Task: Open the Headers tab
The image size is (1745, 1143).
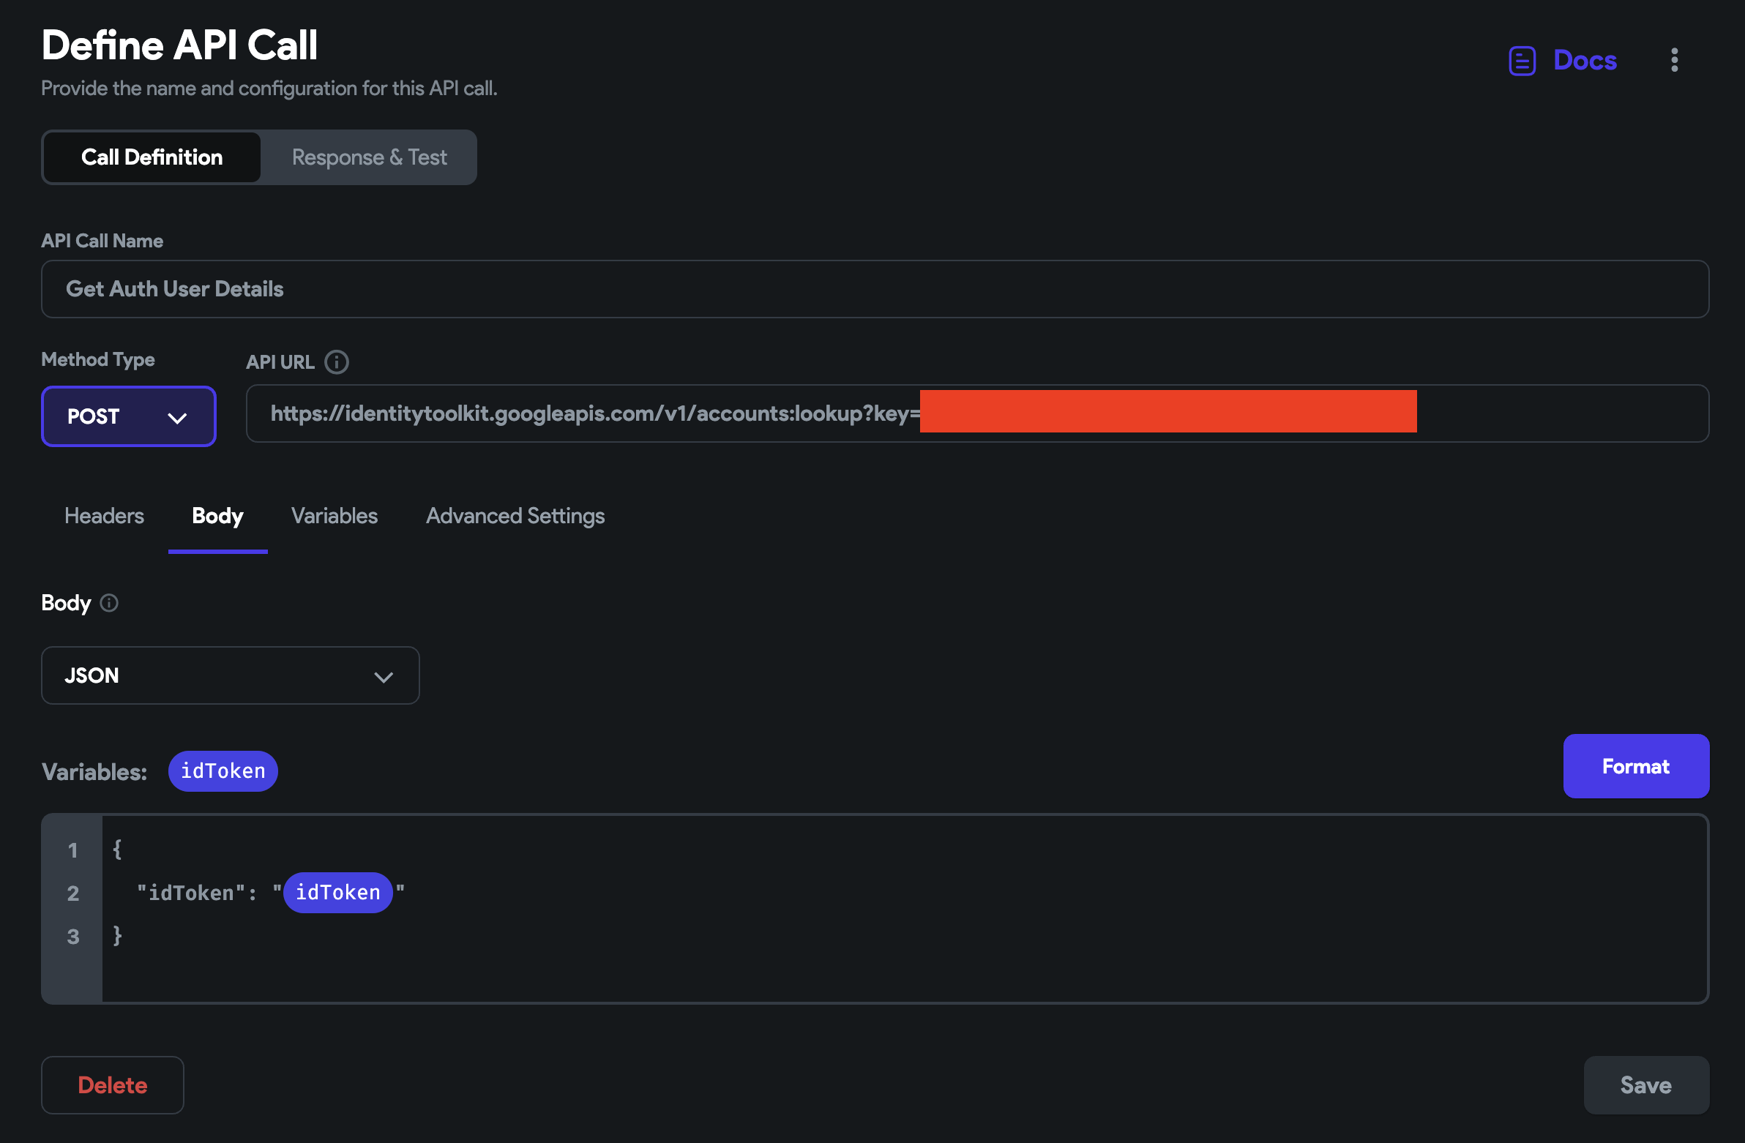Action: [104, 516]
